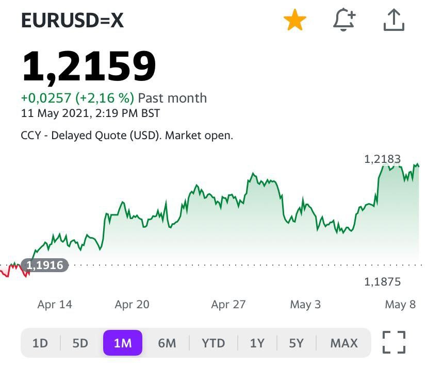The image size is (427, 367).
Task: Switch chart to 6M range
Action: (x=167, y=343)
